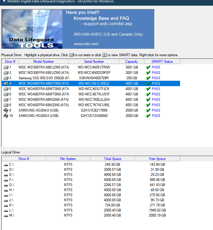Viewport: 213px width, 230px height.
Task: Click the D:\ logical drive icon
Action: [6, 170]
